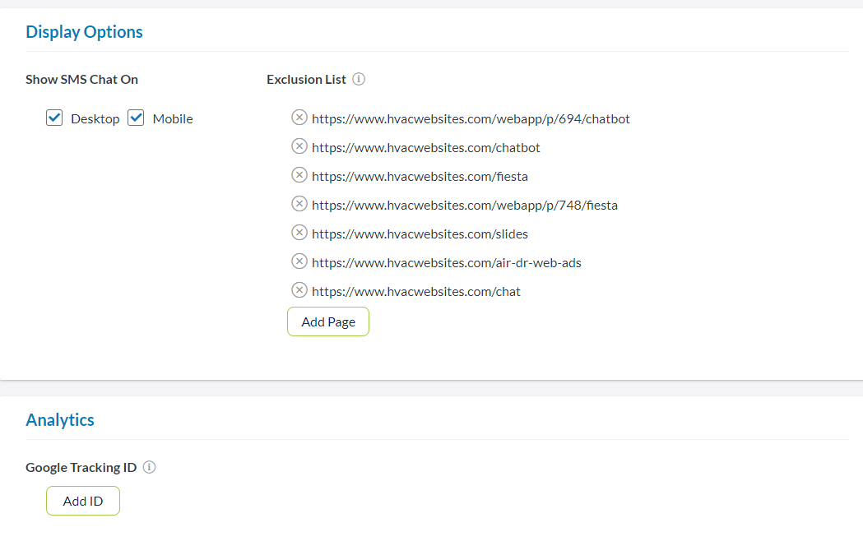
Task: Click the Display Options section heading
Action: coord(84,32)
